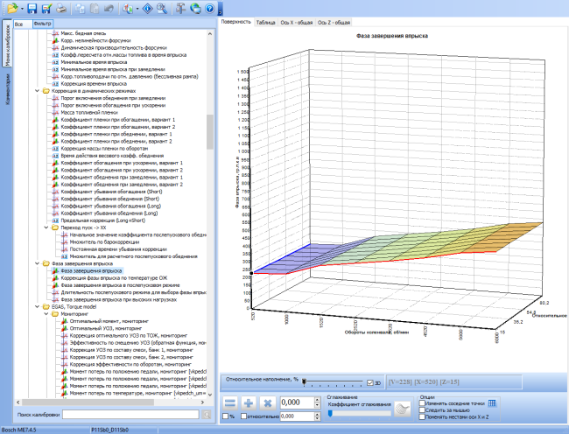This screenshot has height=434, width=569.
Task: Open the hammer tools settings icon
Action: point(180,9)
